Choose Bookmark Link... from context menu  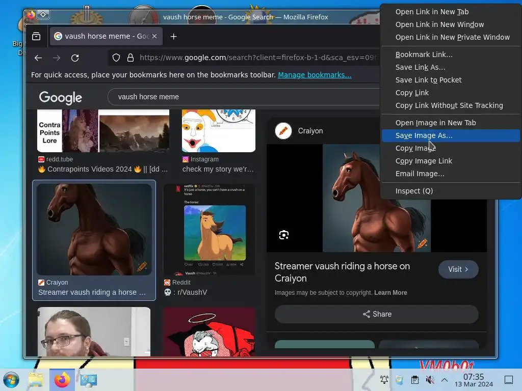tap(451, 54)
